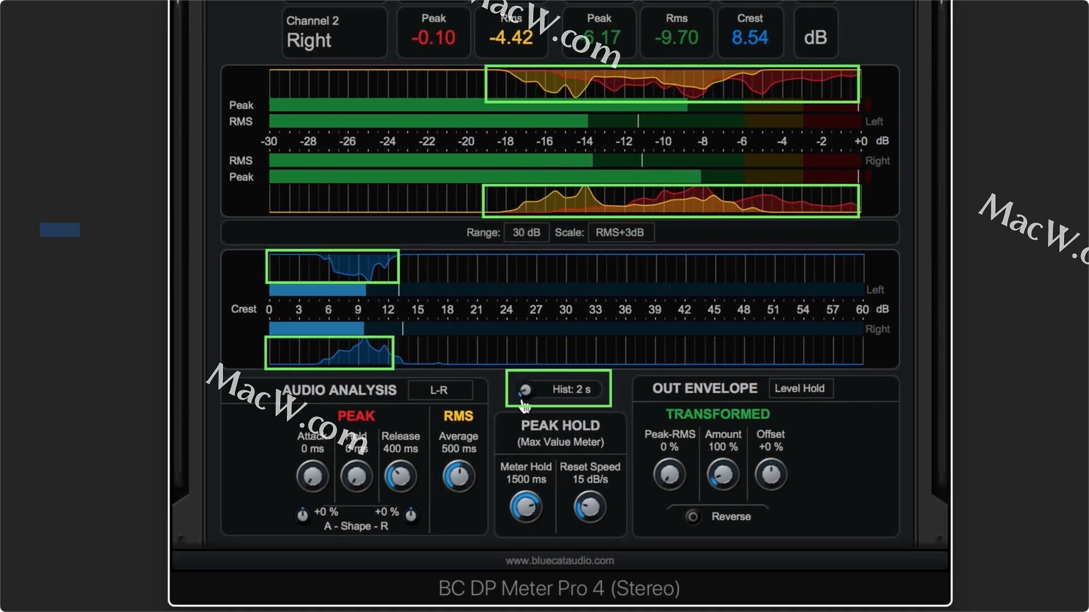Adjust the Peak Release 400 ms knob

click(400, 476)
